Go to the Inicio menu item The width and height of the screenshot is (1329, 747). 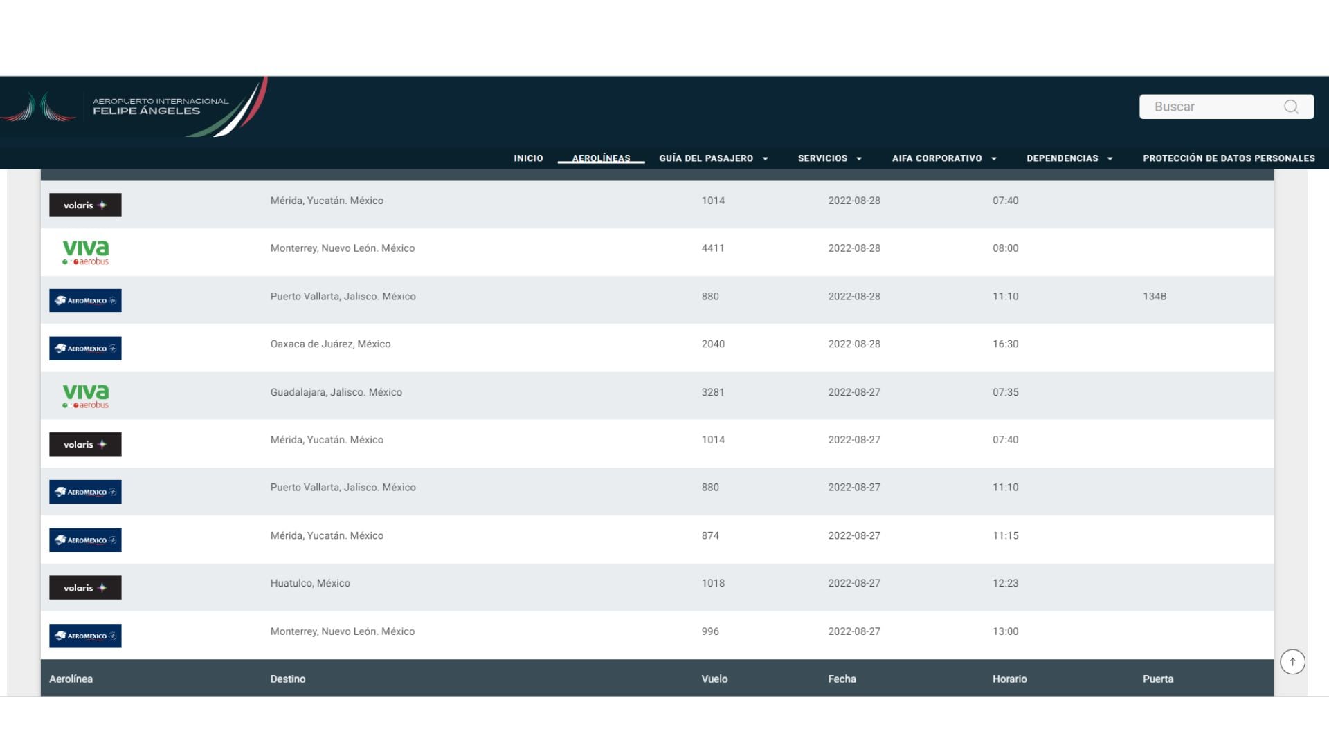[528, 158]
